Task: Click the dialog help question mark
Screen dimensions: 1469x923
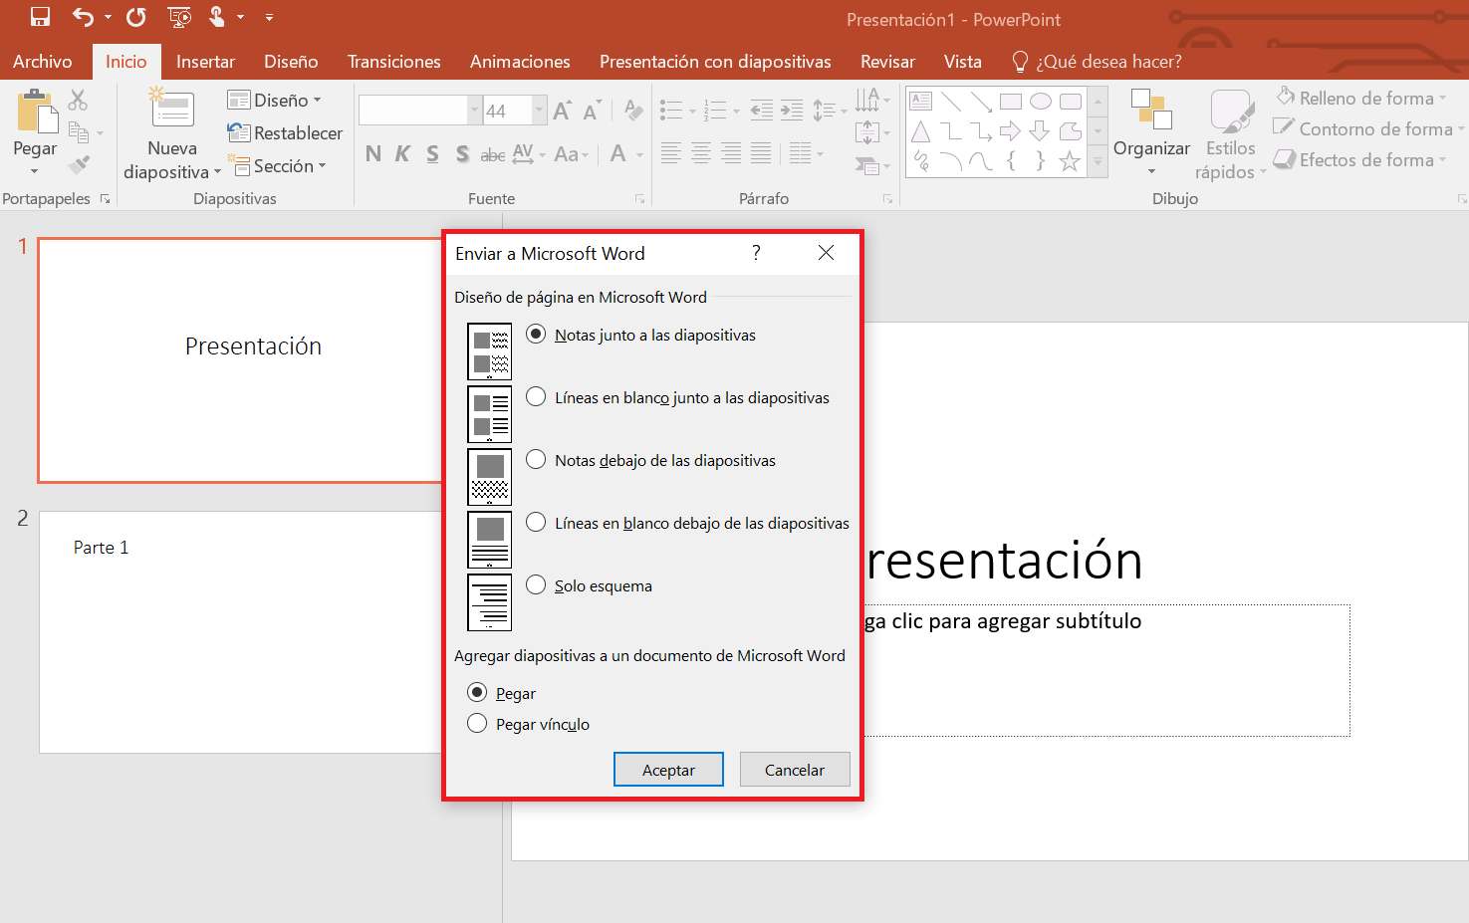Action: [x=756, y=253]
